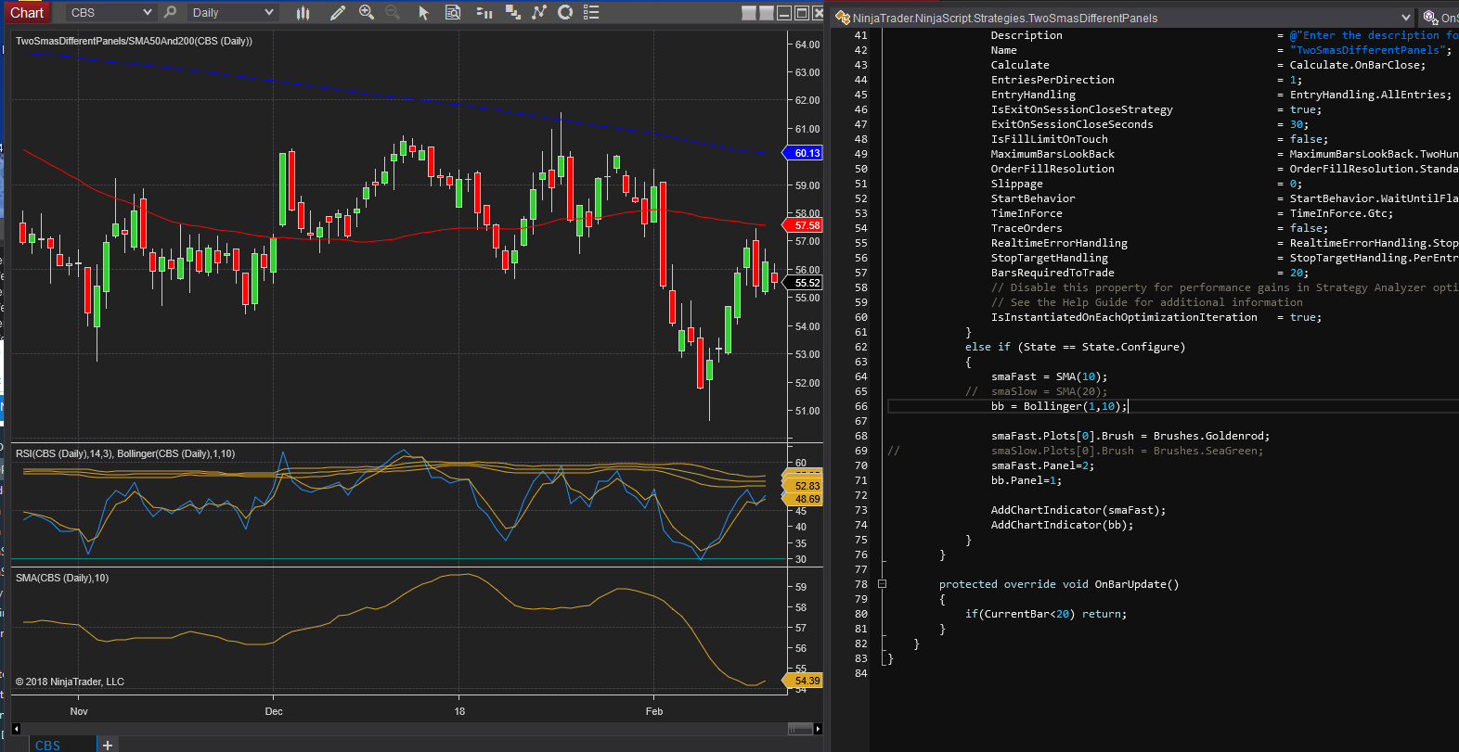Click the horizontal chart scrollbar thumb

800,729
